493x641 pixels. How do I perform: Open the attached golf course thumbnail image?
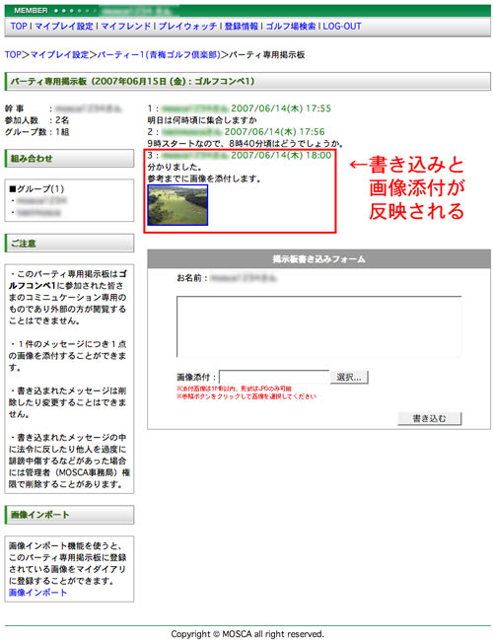click(x=177, y=205)
